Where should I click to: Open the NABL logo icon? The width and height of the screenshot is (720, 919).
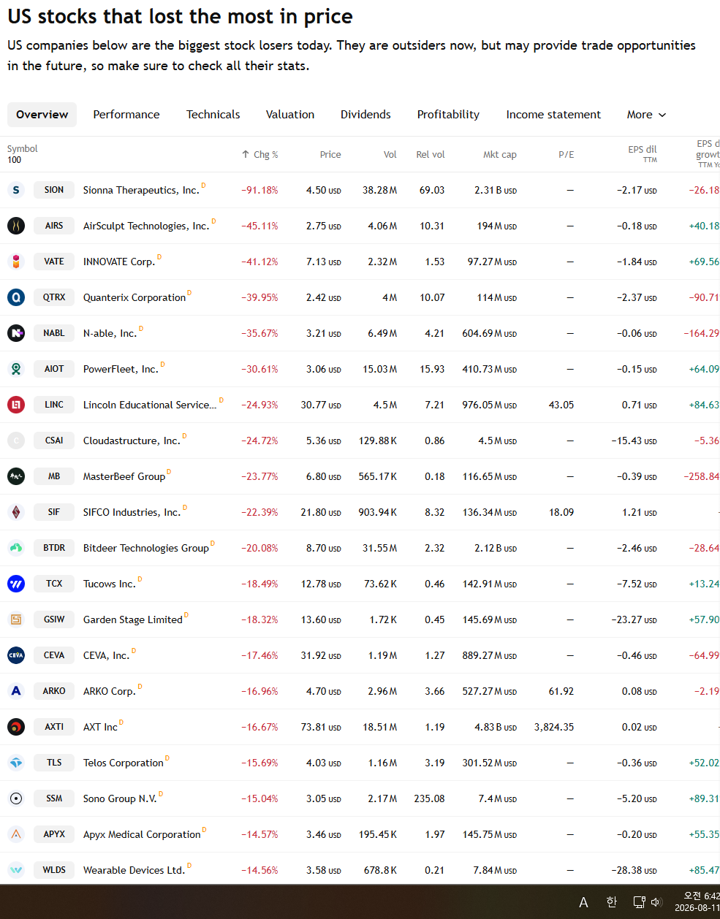tap(16, 333)
